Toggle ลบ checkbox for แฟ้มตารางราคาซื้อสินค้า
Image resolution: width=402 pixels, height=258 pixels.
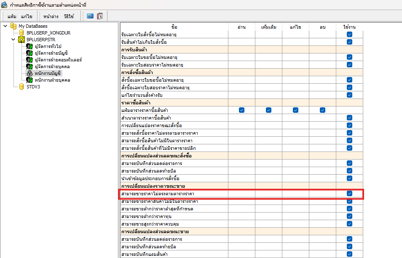tap(322, 110)
